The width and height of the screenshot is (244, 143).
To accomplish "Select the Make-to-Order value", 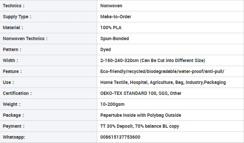I will 116,17.
